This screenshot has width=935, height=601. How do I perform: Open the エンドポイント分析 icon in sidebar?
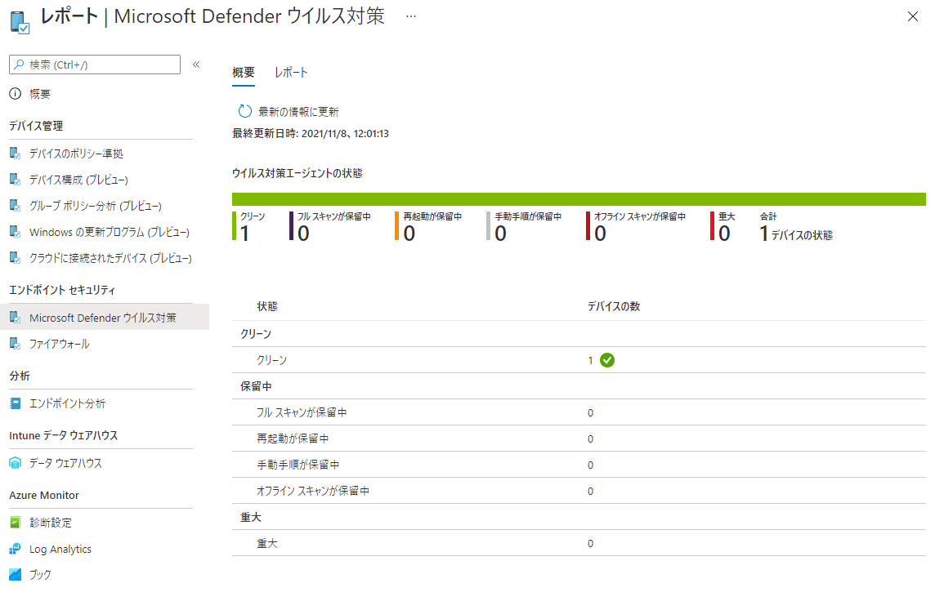point(15,403)
